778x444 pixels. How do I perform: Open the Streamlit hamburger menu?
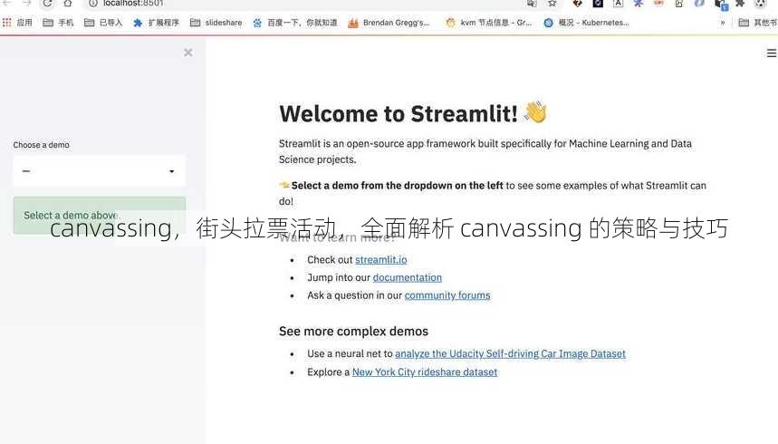[771, 53]
